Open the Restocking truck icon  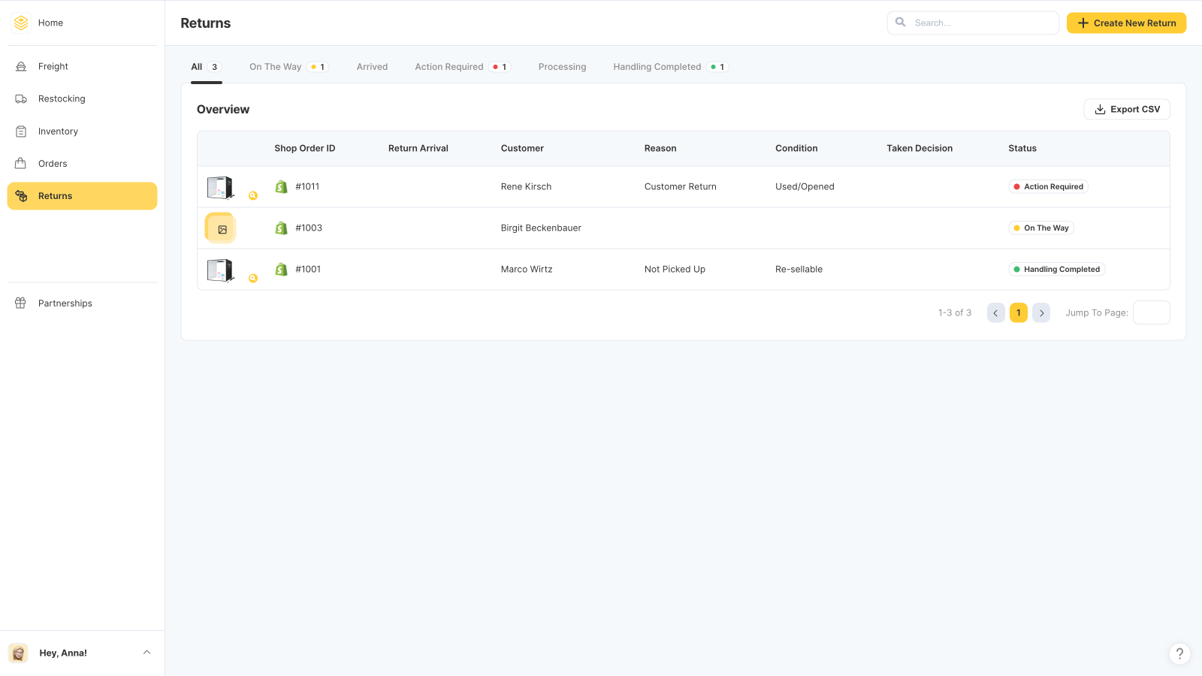(x=21, y=98)
